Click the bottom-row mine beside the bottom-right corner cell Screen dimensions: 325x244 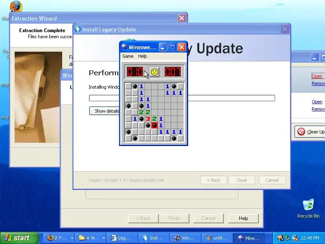(x=174, y=138)
